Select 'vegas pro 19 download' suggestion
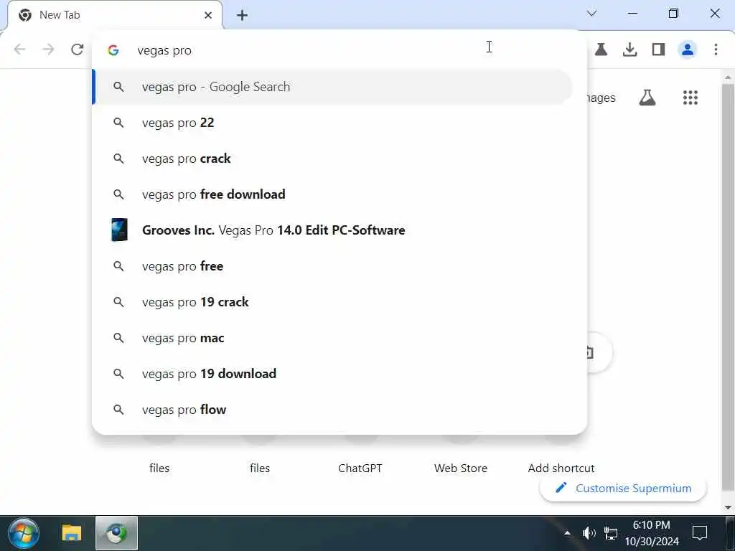 point(333,373)
